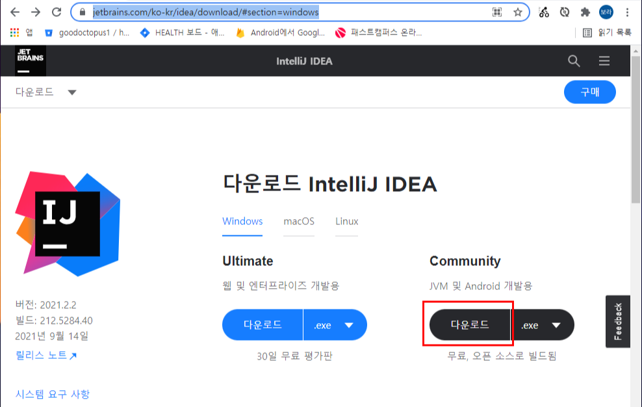Viewport: 642px width, 407px height.
Task: Click the IntelliJ IDEA IJ logo image
Action: coord(68,224)
